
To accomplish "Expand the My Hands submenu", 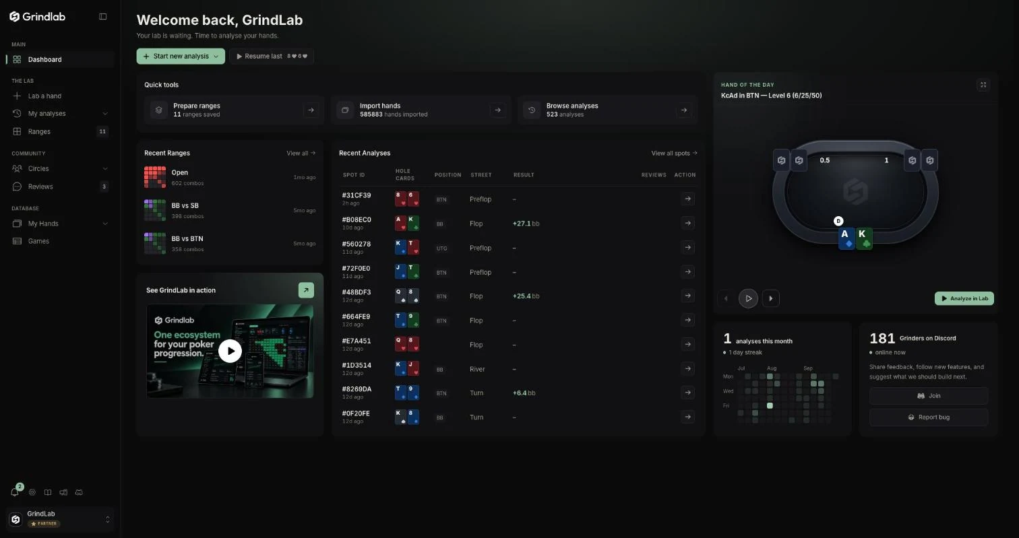I will tap(105, 224).
